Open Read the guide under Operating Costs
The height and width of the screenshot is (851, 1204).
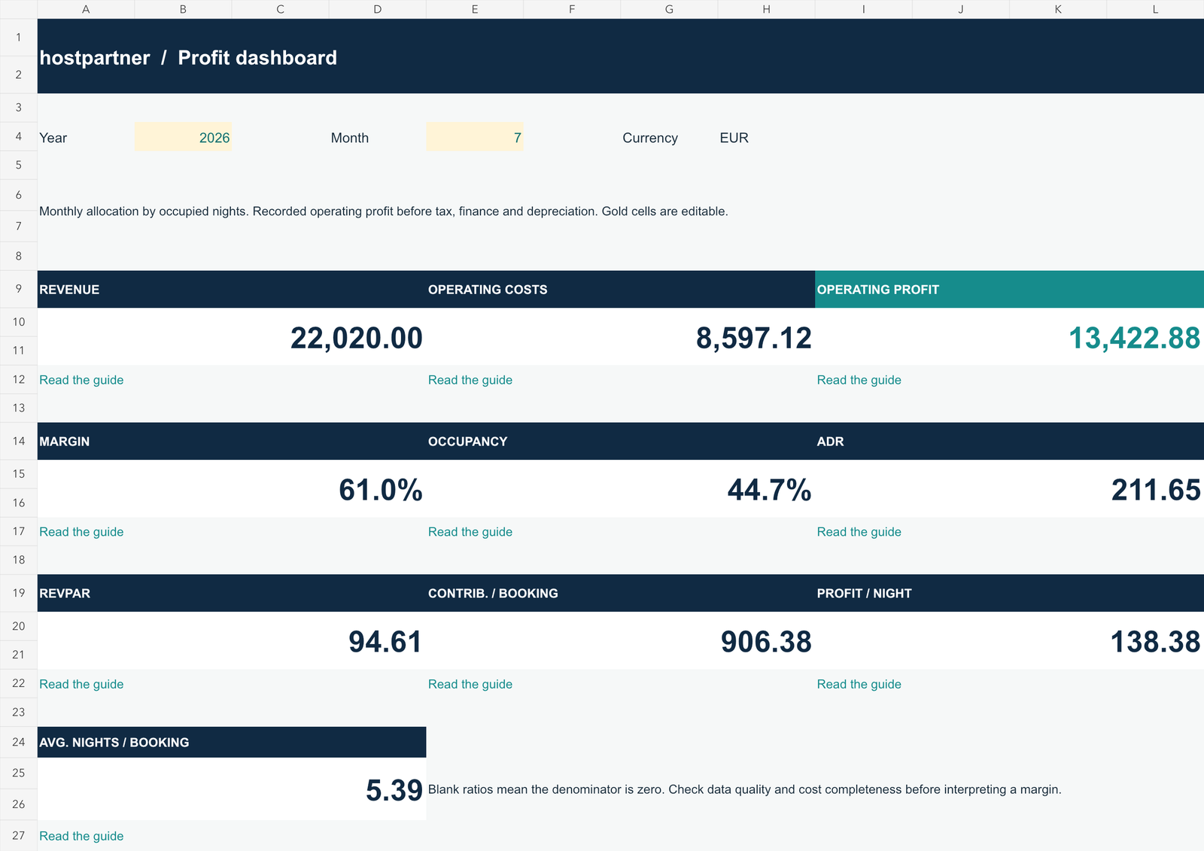coord(470,380)
